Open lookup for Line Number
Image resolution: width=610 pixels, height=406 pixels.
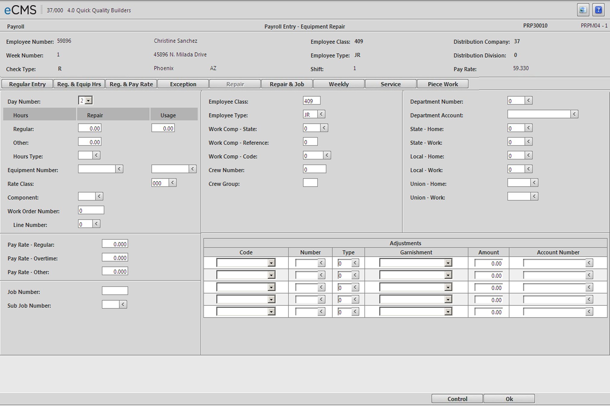(x=96, y=224)
